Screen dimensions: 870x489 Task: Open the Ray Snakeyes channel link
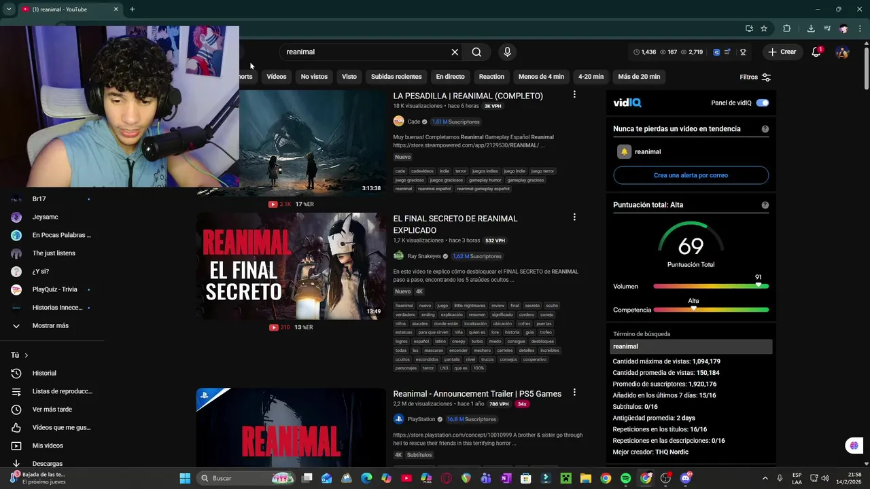coord(424,256)
